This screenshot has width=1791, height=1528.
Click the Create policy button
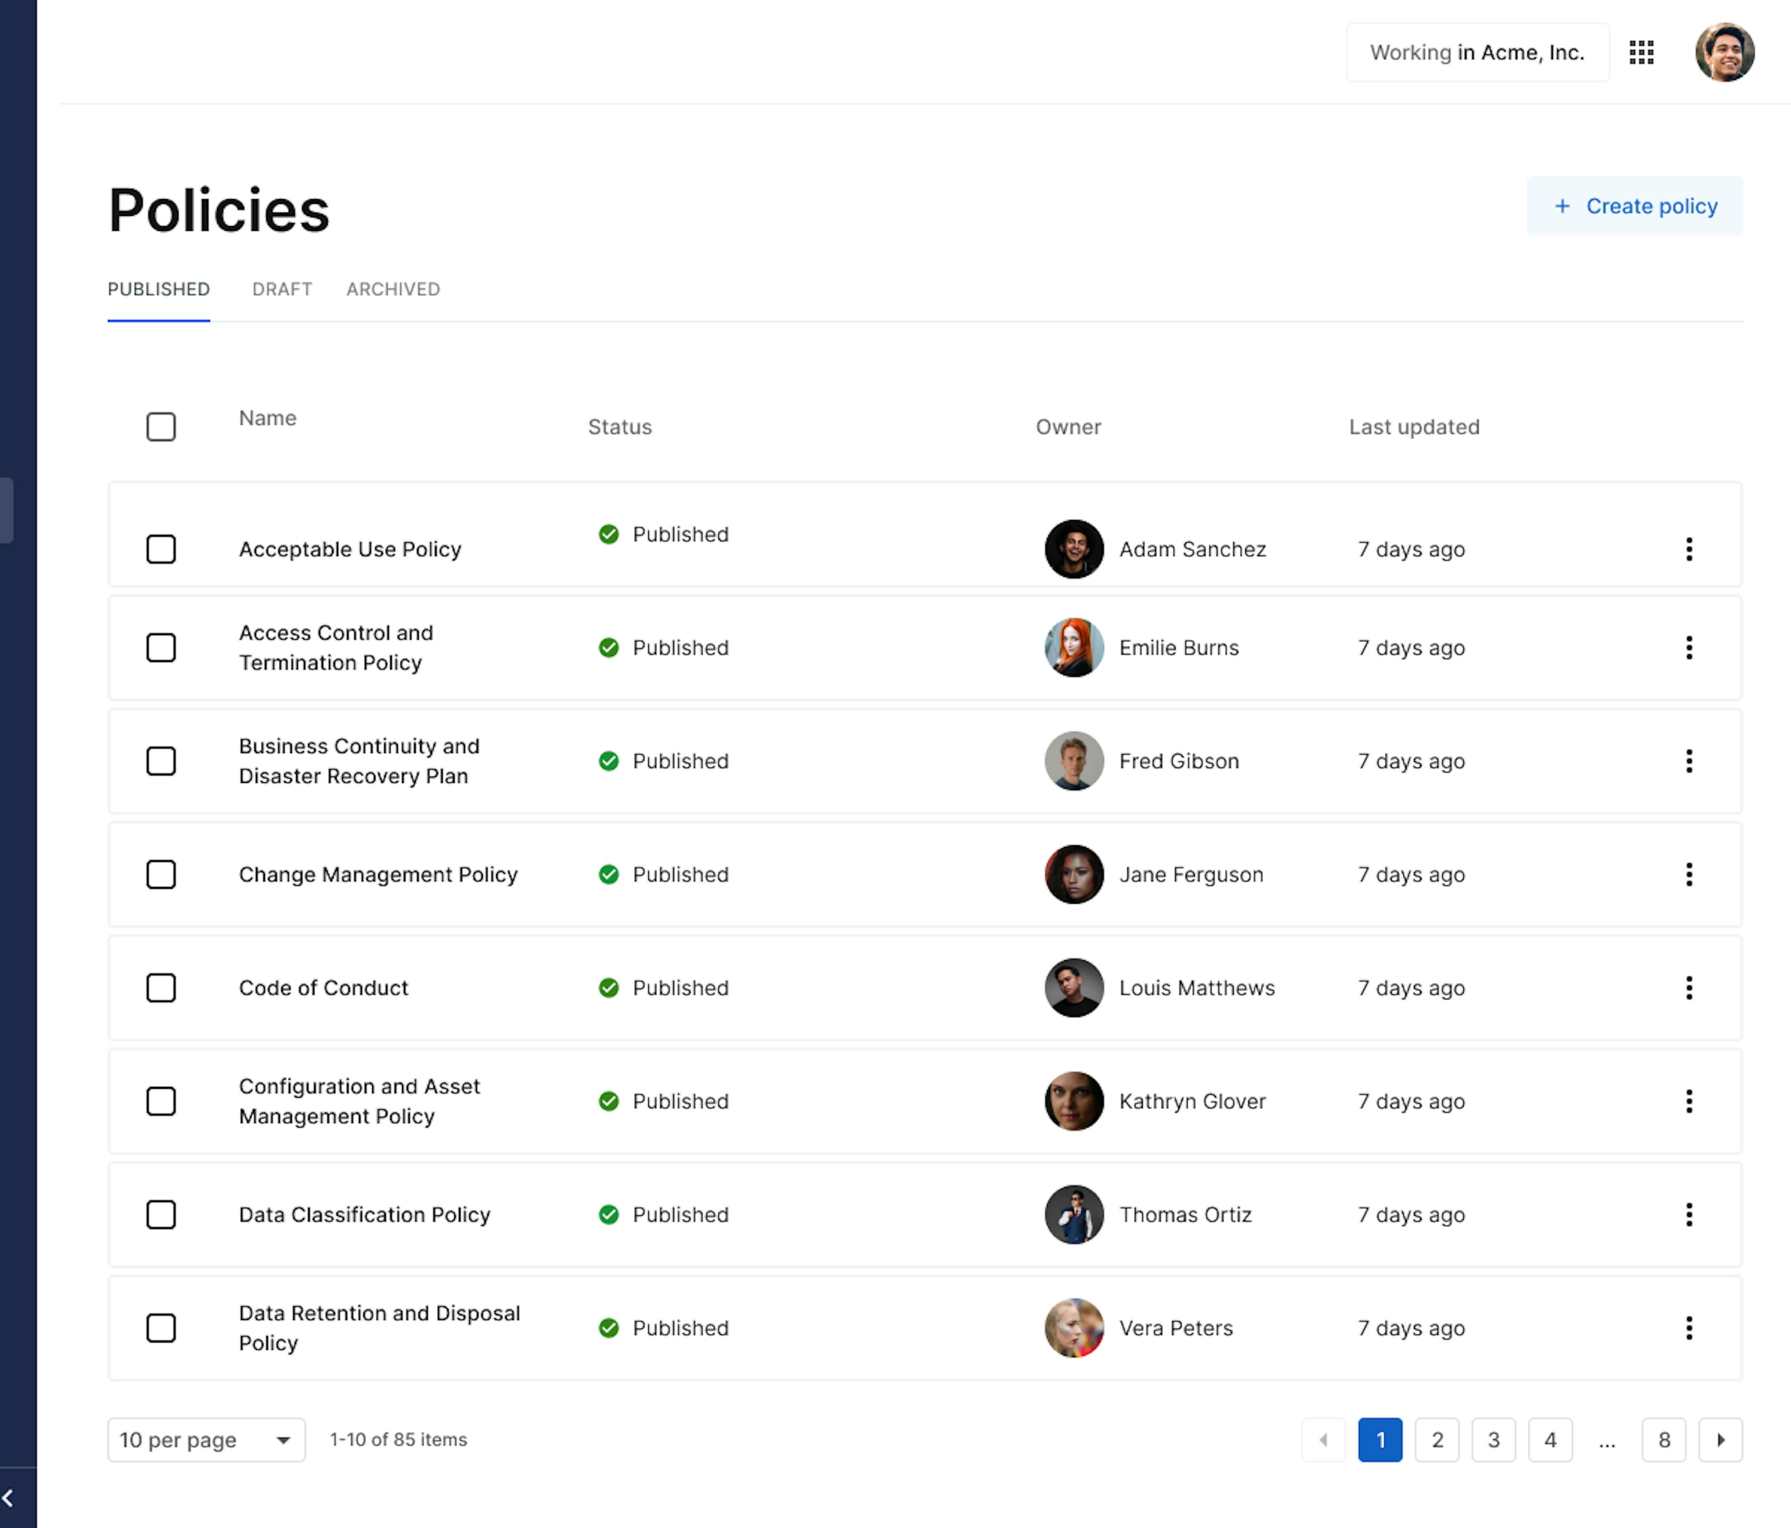coord(1634,207)
